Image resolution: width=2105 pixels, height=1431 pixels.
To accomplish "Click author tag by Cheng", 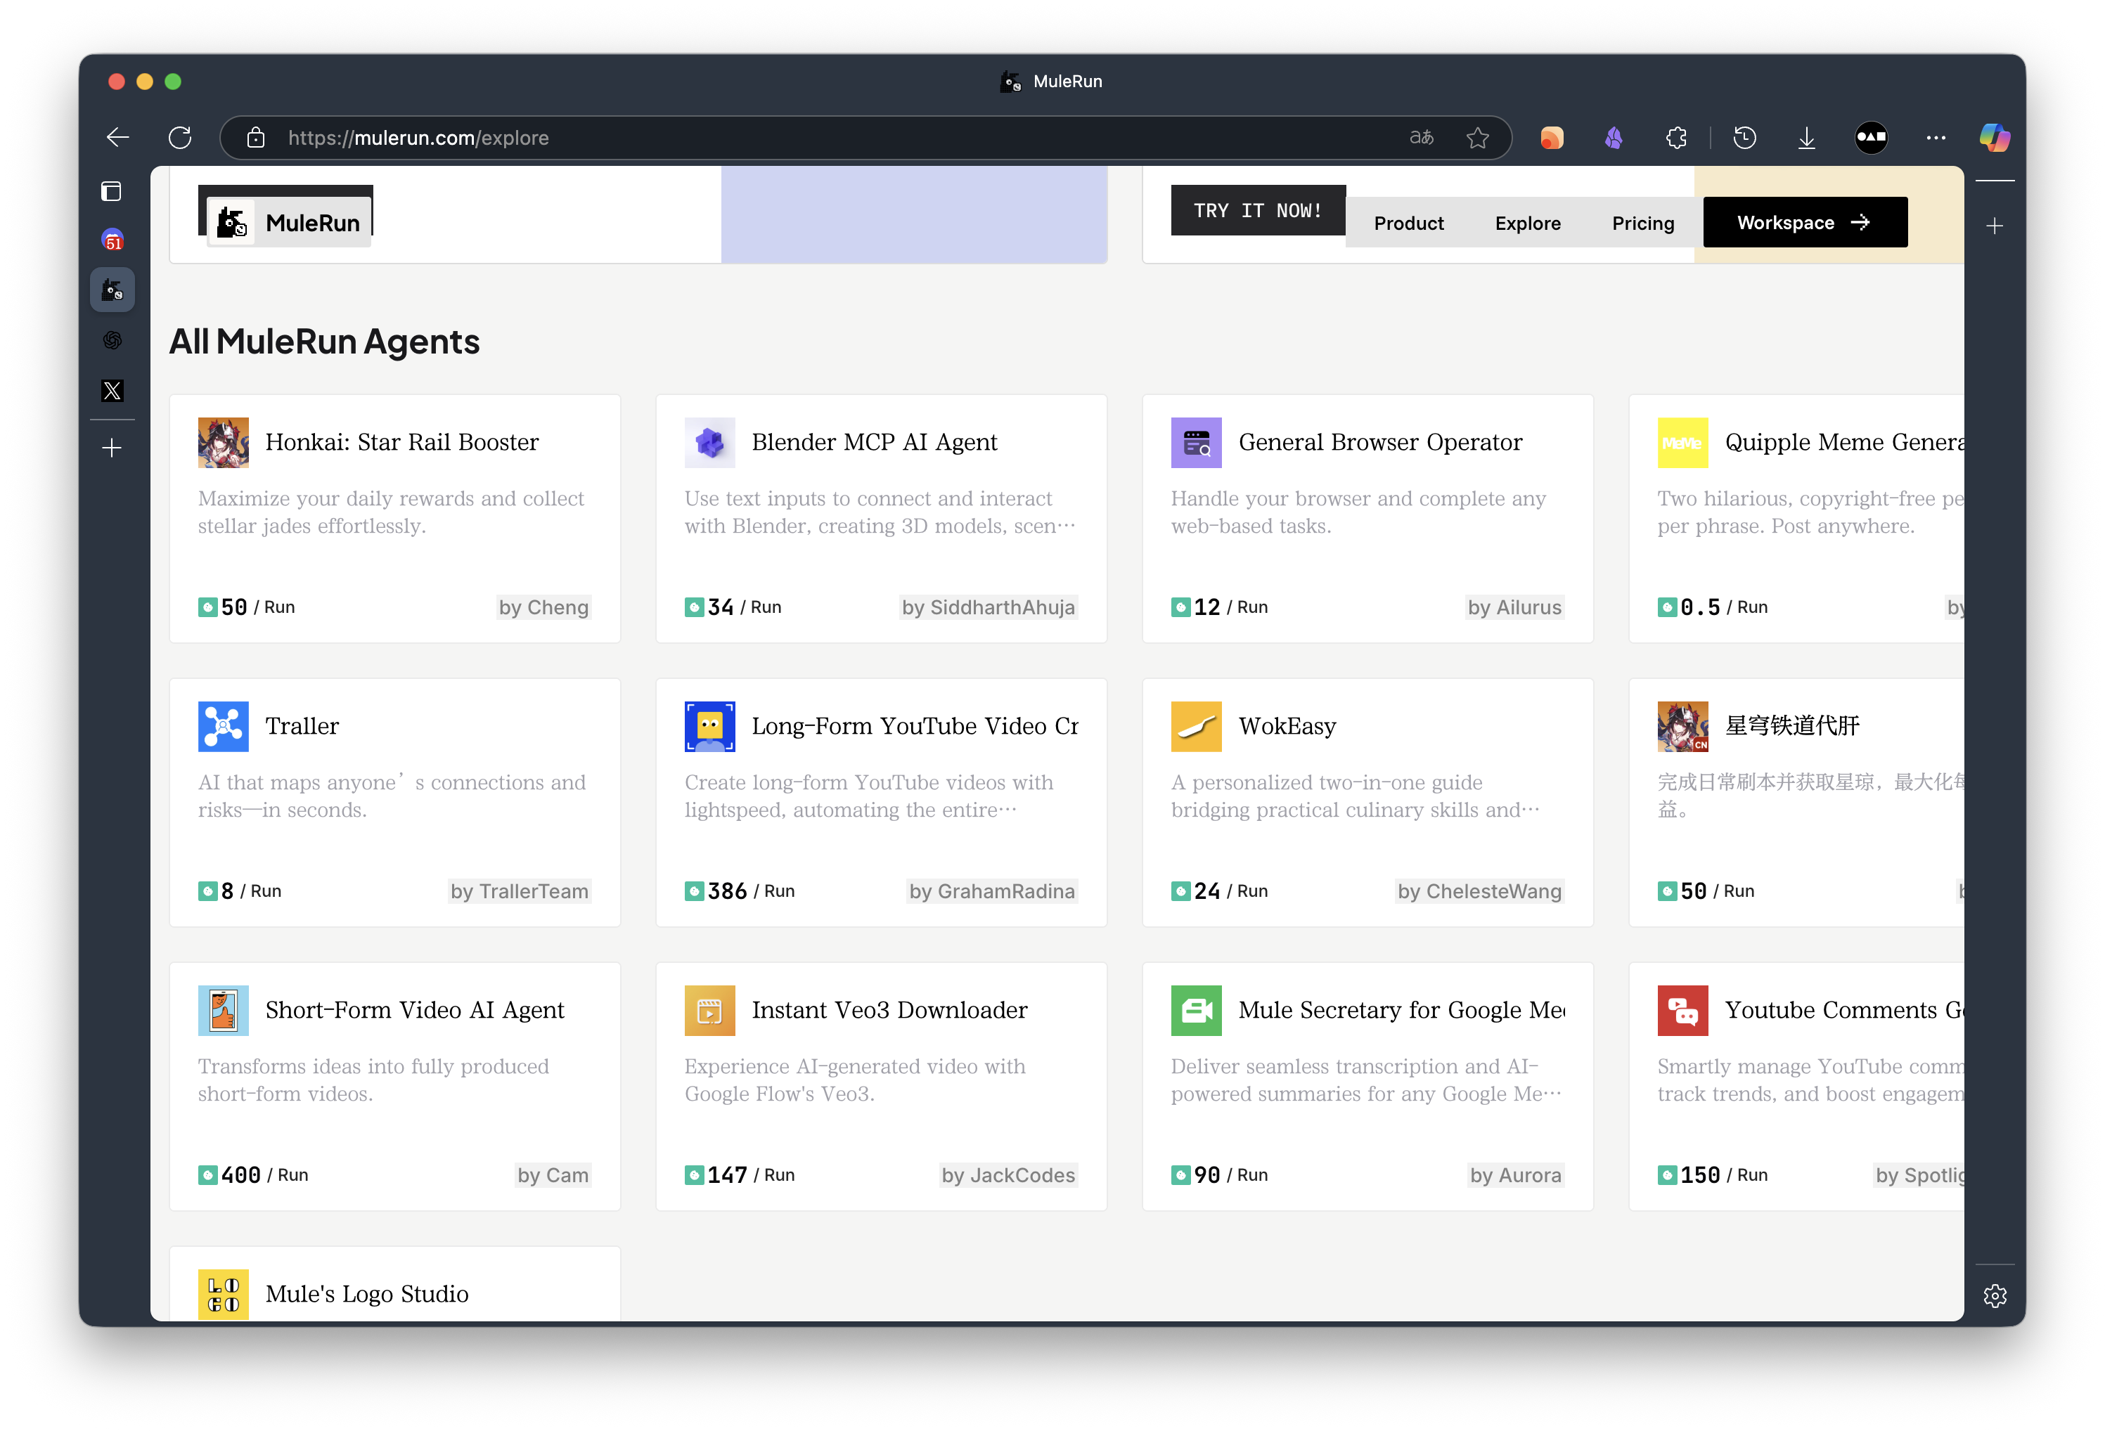I will tap(543, 608).
